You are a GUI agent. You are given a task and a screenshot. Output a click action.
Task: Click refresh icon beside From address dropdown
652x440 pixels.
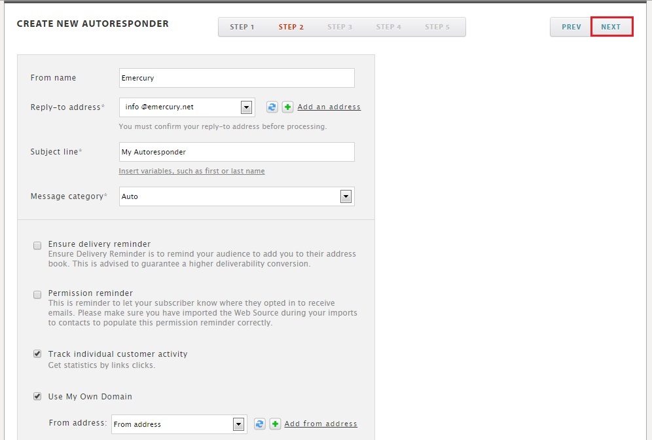point(260,424)
